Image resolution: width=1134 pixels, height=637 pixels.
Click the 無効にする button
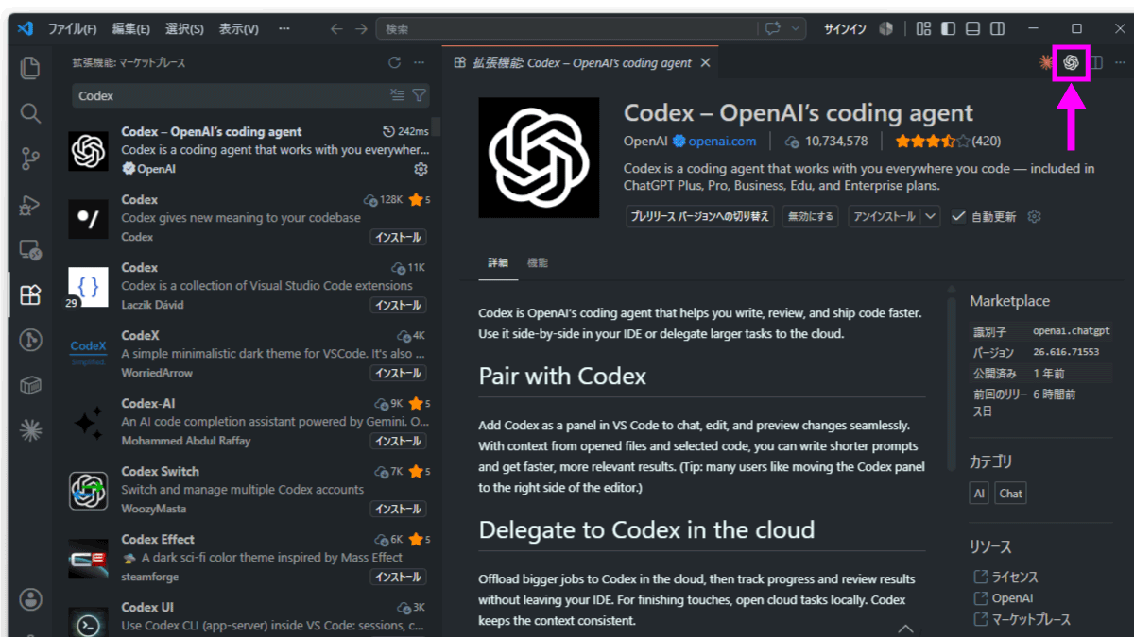pos(812,216)
